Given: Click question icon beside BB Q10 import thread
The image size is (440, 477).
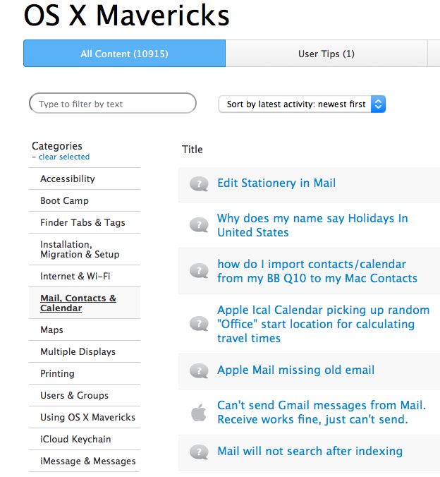Looking at the screenshot, I should coord(199,271).
